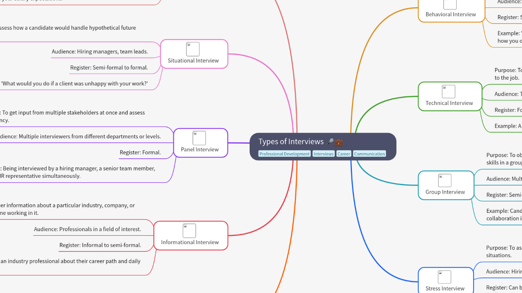Click the Career tag
The image size is (522, 293).
pos(344,154)
